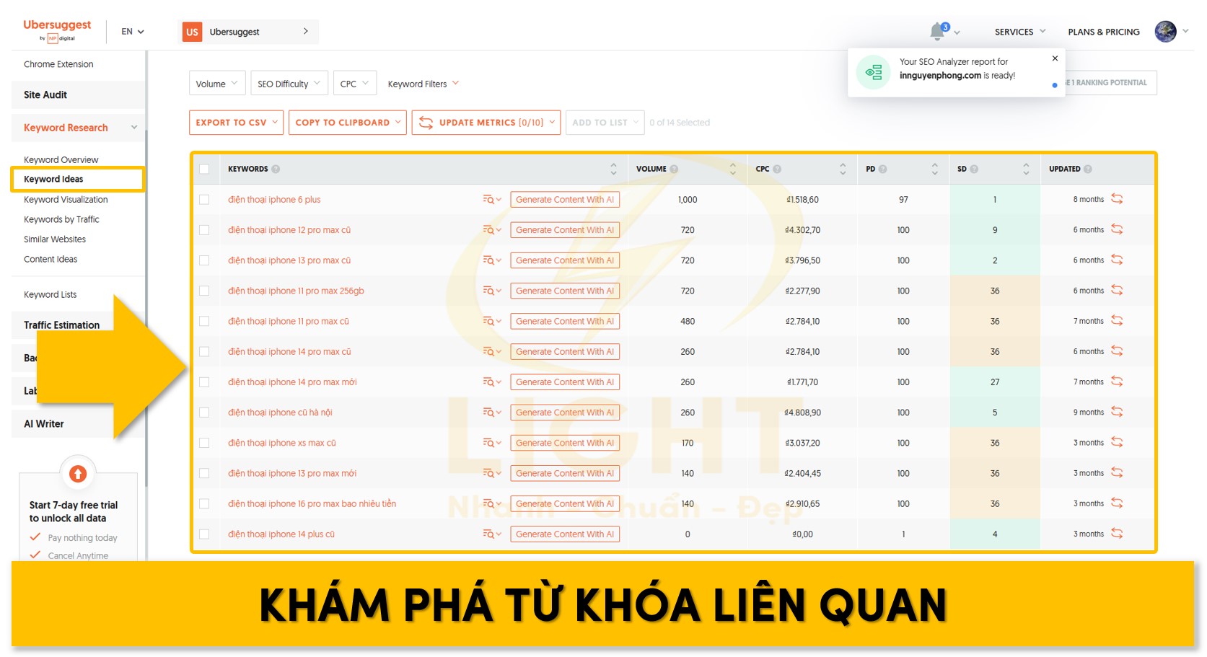Click the upgrade arrow icon above free trial
The image size is (1207, 657).
(78, 474)
